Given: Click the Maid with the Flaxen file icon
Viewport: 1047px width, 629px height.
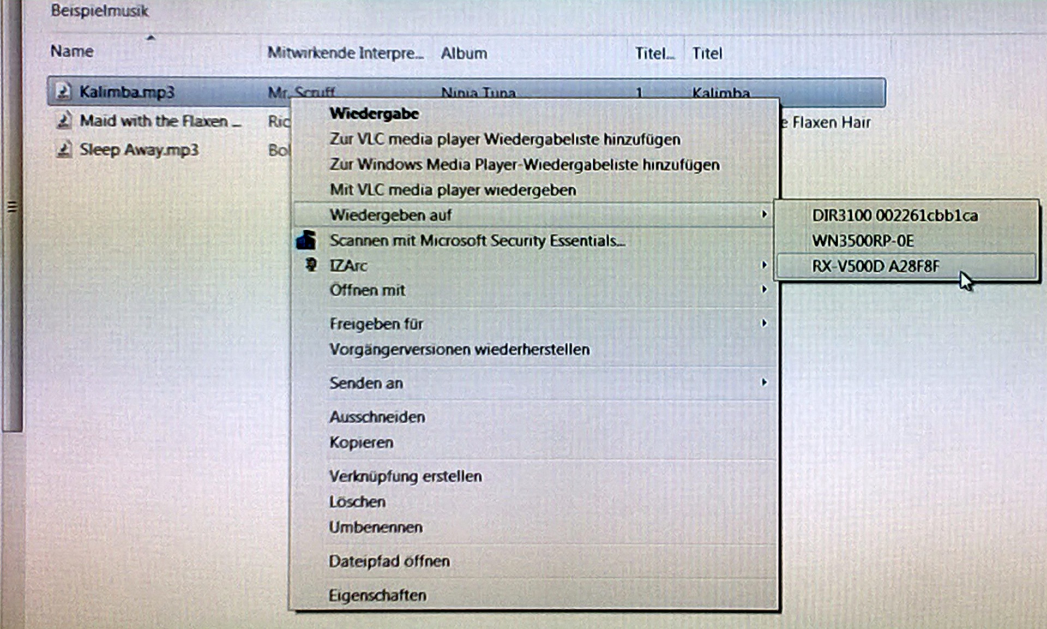Looking at the screenshot, I should point(64,120).
